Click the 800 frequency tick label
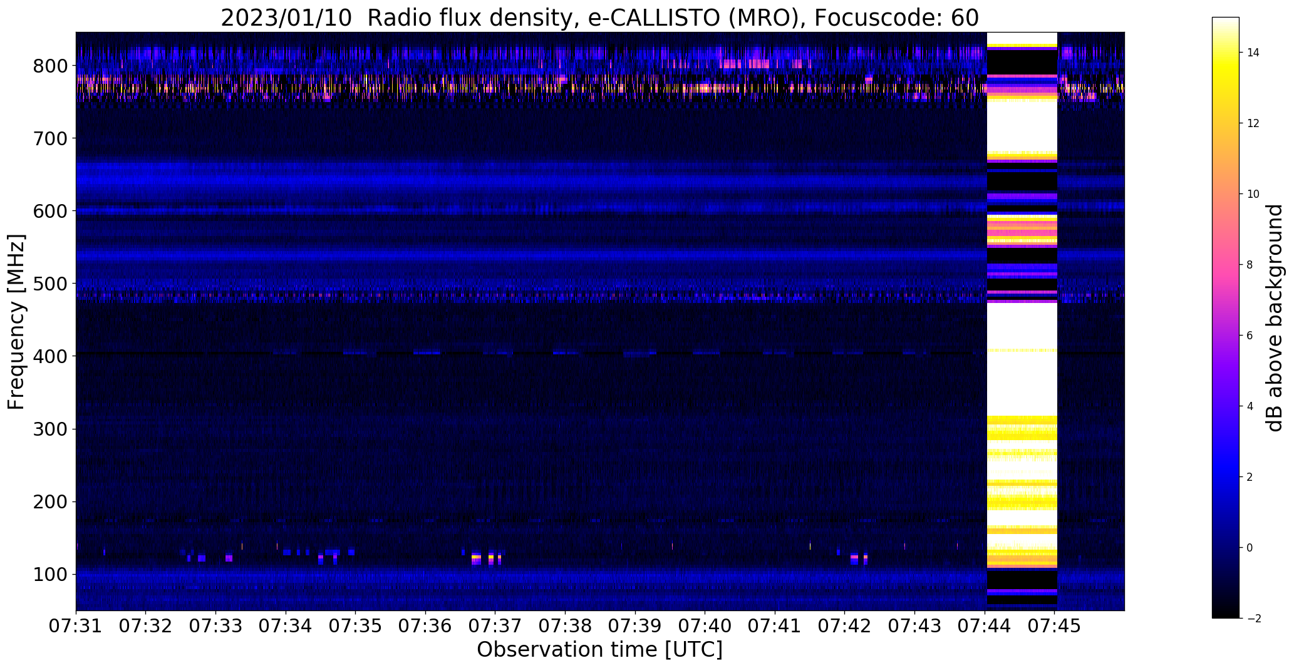The width and height of the screenshot is (1294, 668). click(x=49, y=66)
